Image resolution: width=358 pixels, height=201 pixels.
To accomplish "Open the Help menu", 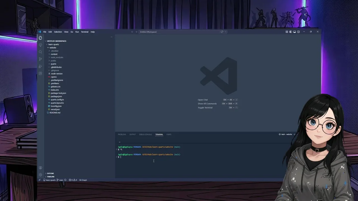I will pos(93,32).
